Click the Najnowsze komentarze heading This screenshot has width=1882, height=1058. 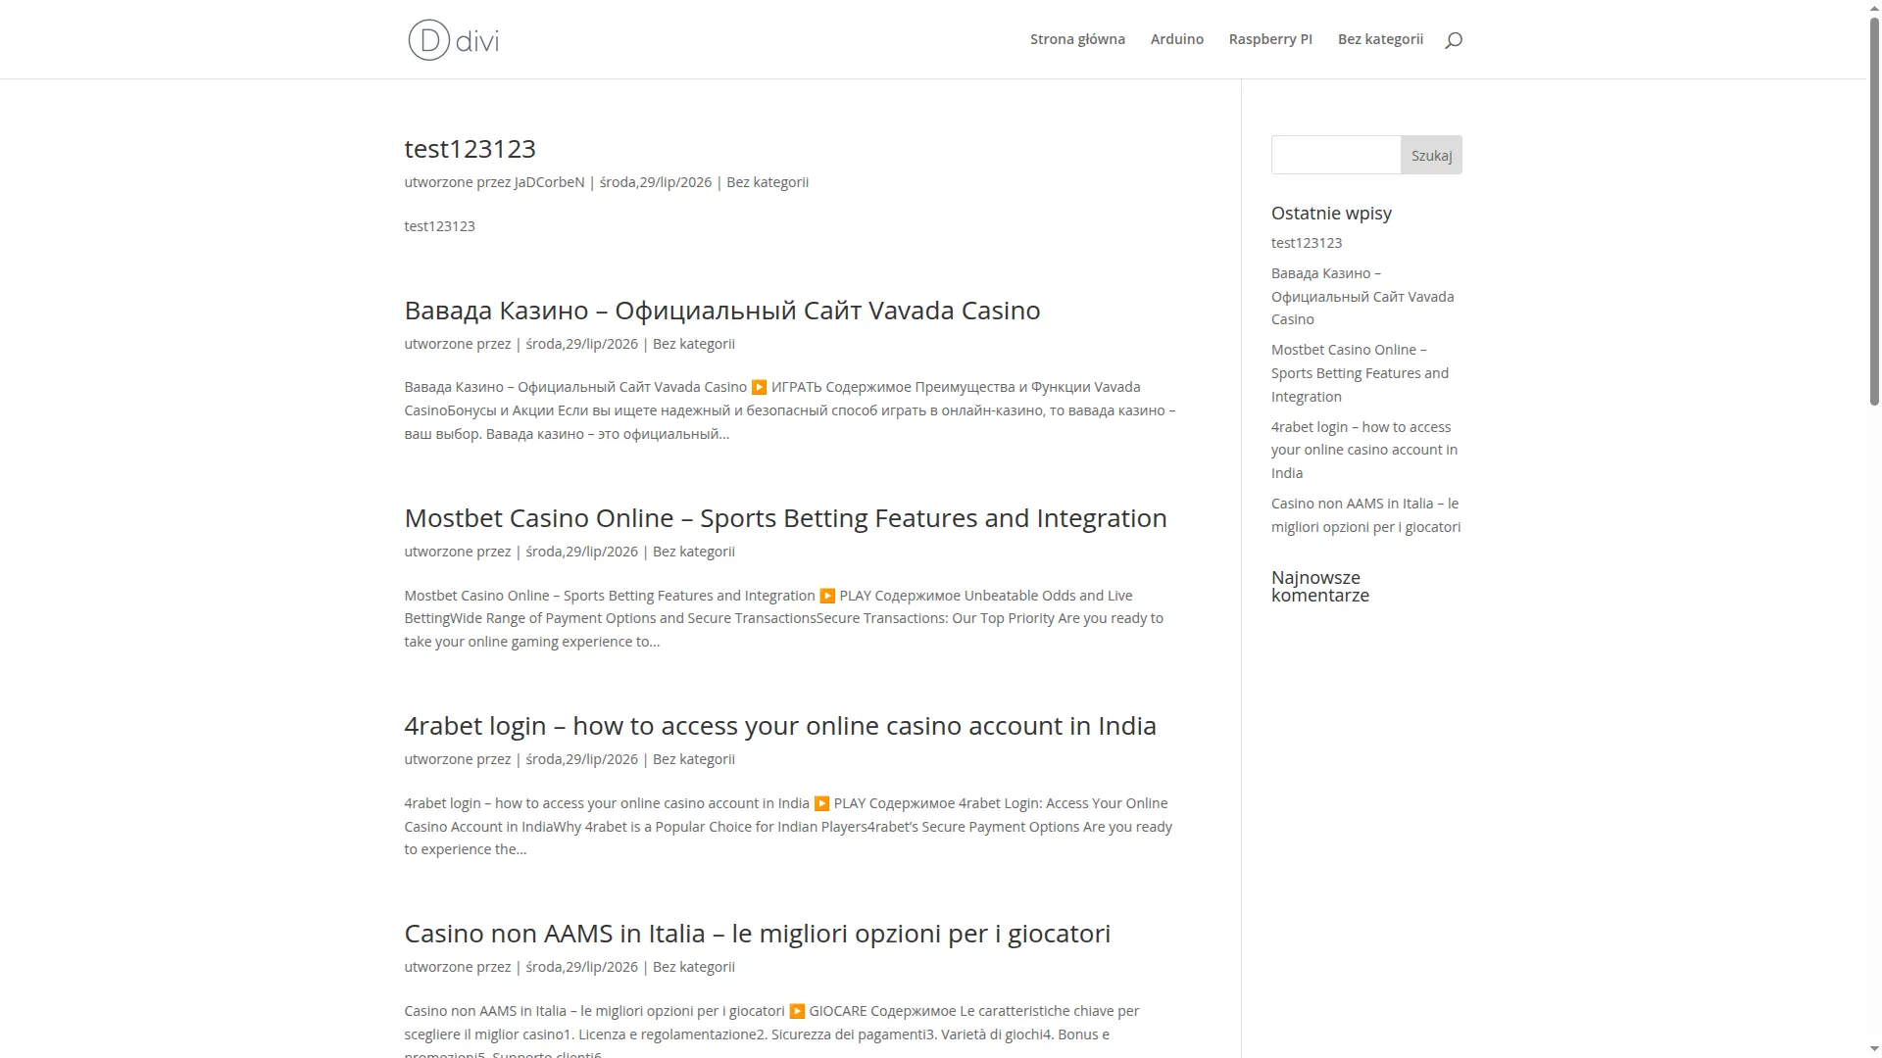pos(1320,586)
